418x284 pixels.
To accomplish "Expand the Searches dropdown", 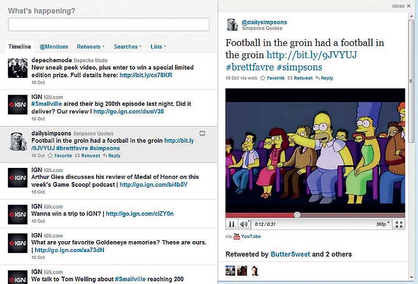I will click(127, 47).
